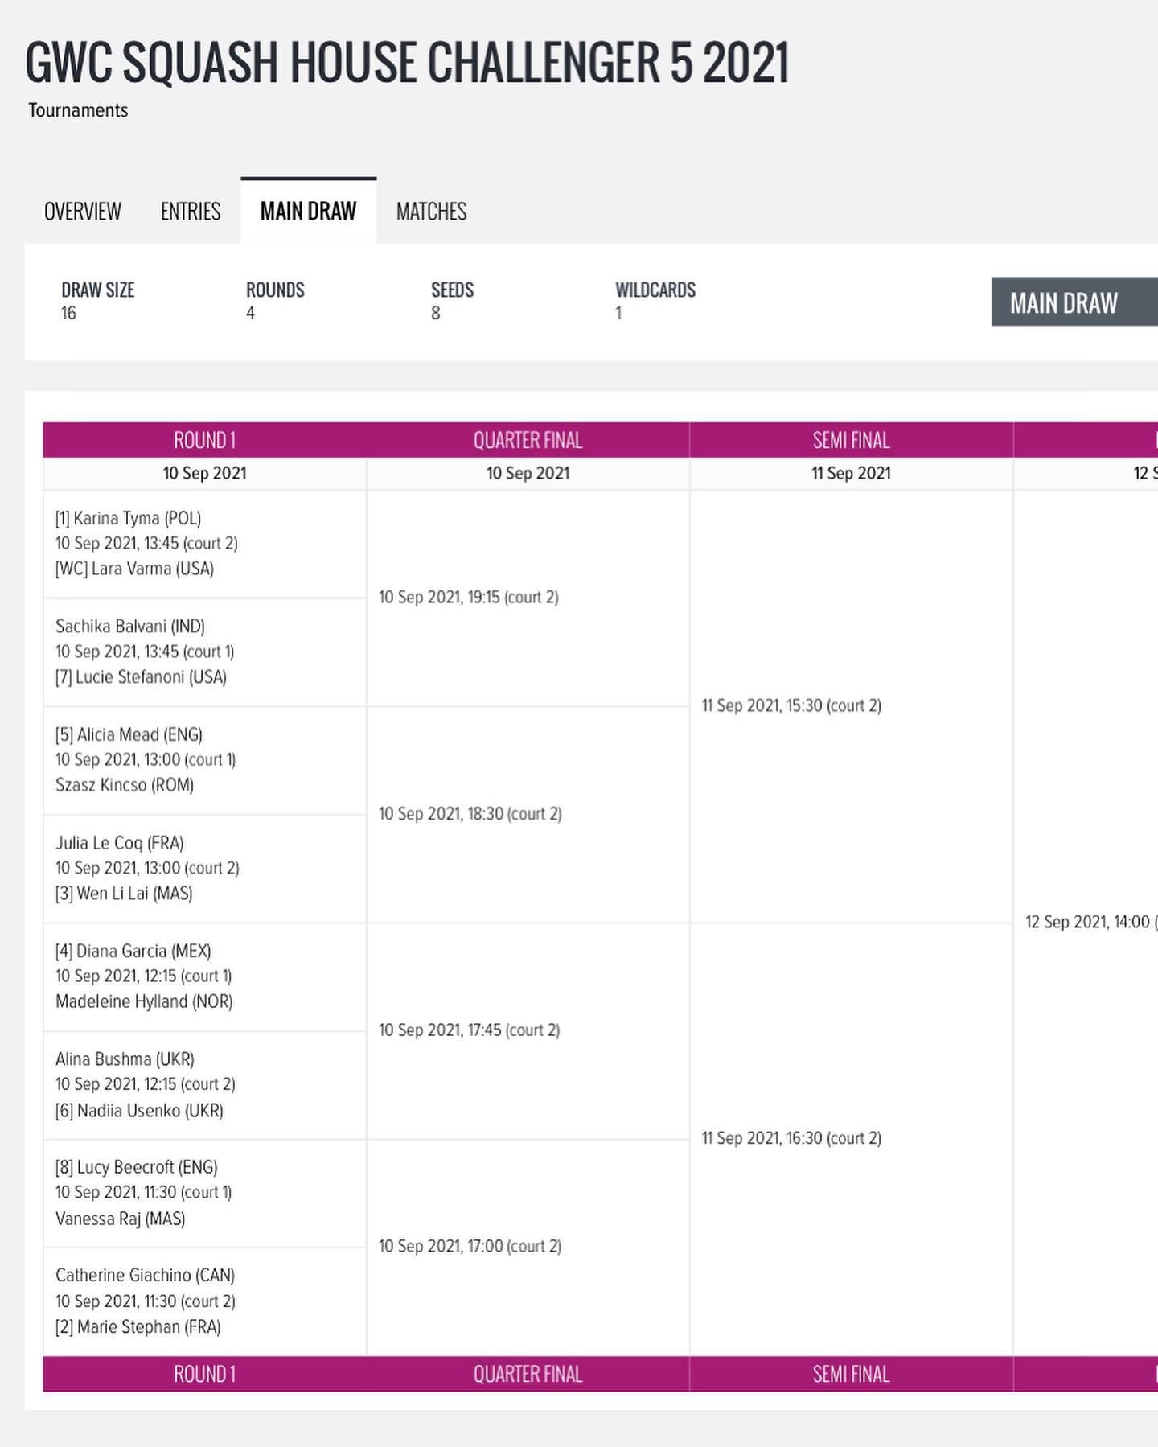Click the Draw Size value 16

pyautogui.click(x=69, y=313)
